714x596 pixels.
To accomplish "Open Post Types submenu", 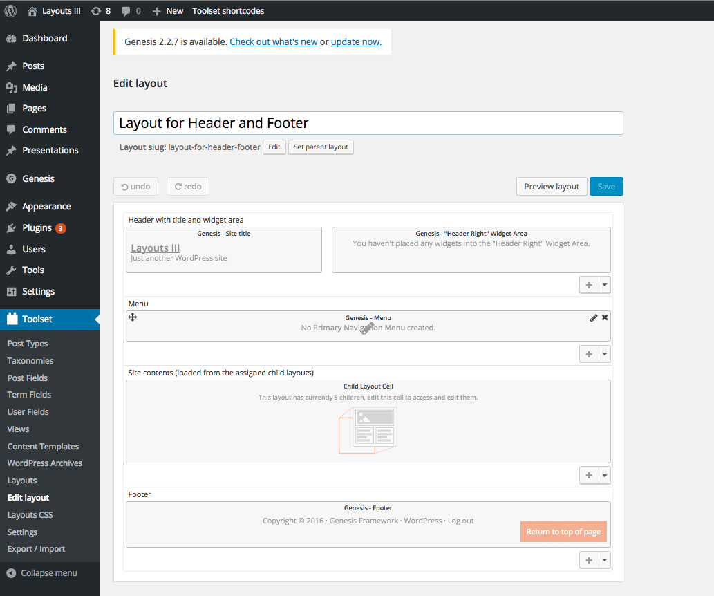I will [x=28, y=344].
